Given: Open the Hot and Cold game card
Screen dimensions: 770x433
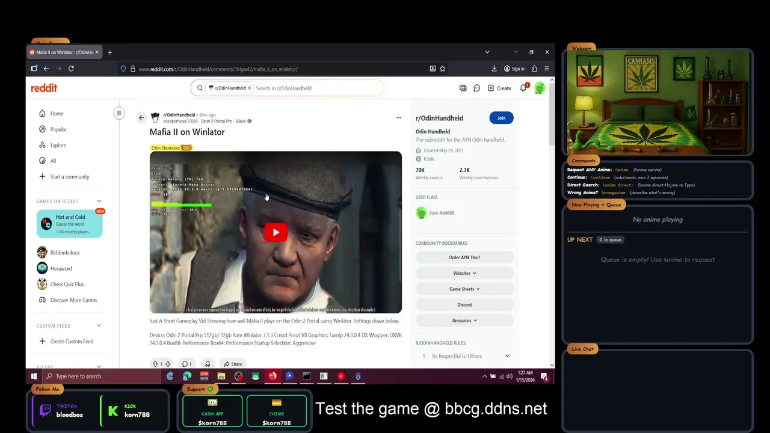Looking at the screenshot, I should point(69,224).
